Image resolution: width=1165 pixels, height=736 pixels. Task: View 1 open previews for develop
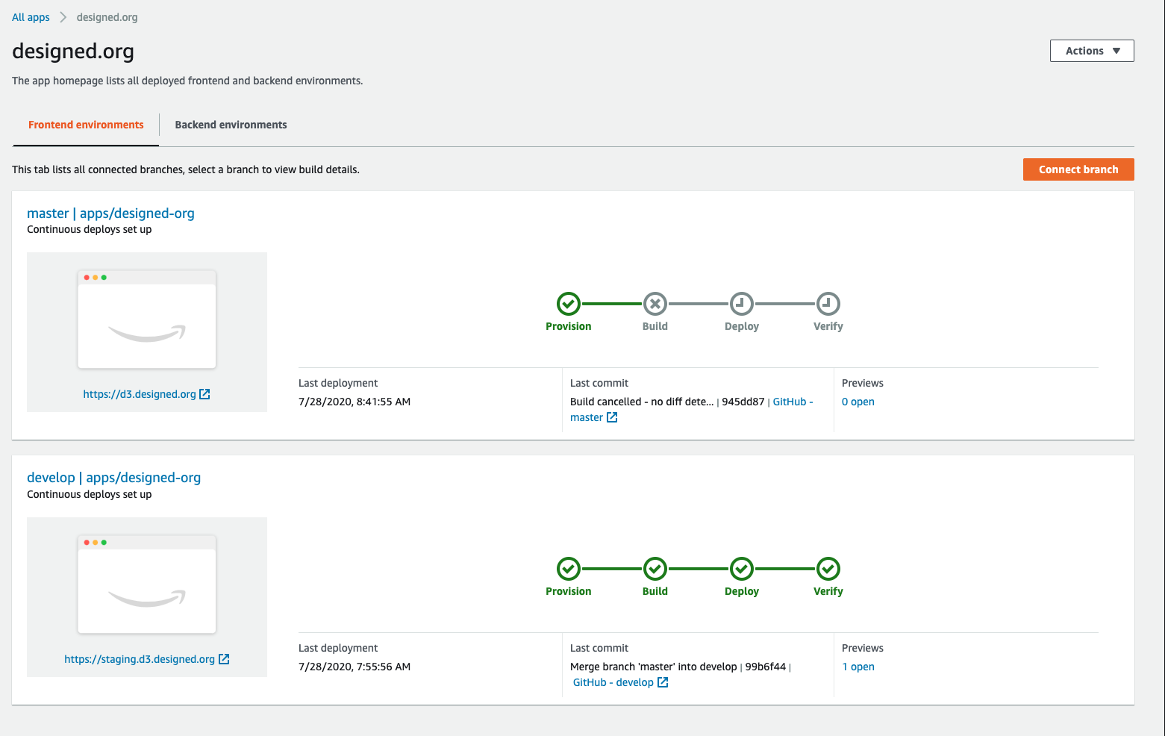[858, 667]
